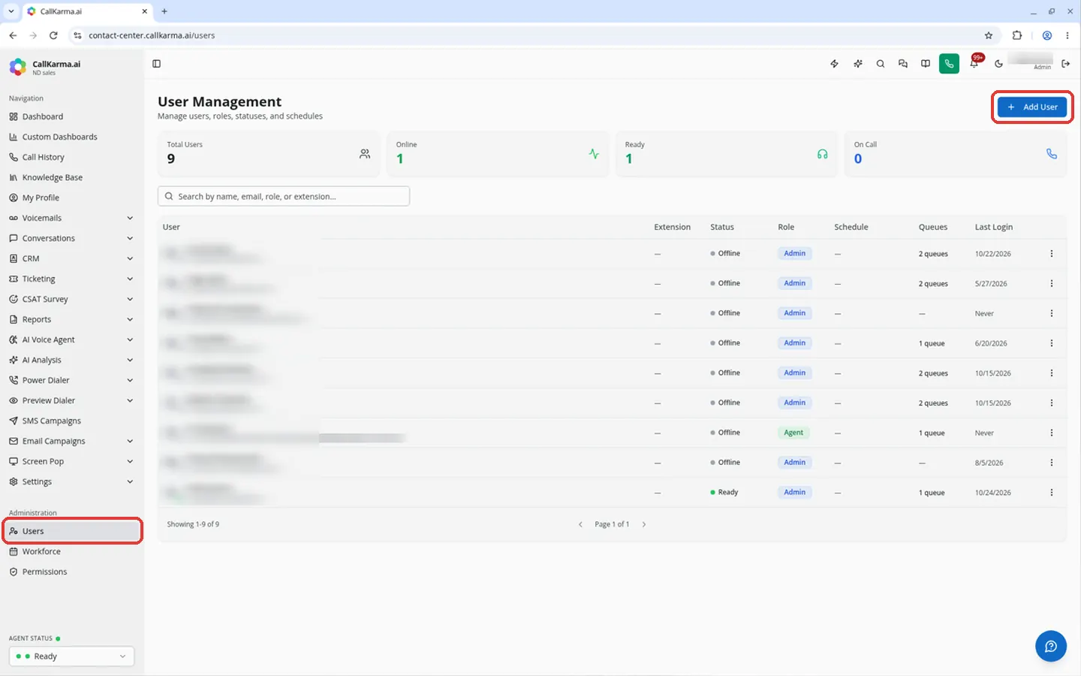Open Dashboard in the navigation
Viewport: 1081px width, 676px height.
pyautogui.click(x=71, y=116)
